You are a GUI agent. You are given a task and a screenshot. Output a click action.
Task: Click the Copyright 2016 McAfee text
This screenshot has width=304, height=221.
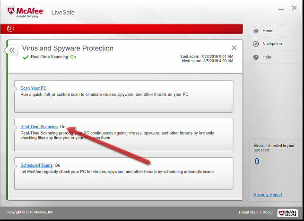(30, 212)
